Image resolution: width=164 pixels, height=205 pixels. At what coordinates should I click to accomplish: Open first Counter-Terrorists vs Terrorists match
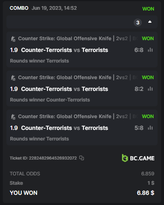pos(65,50)
